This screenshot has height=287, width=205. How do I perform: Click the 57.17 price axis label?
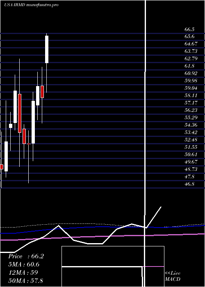191,103
